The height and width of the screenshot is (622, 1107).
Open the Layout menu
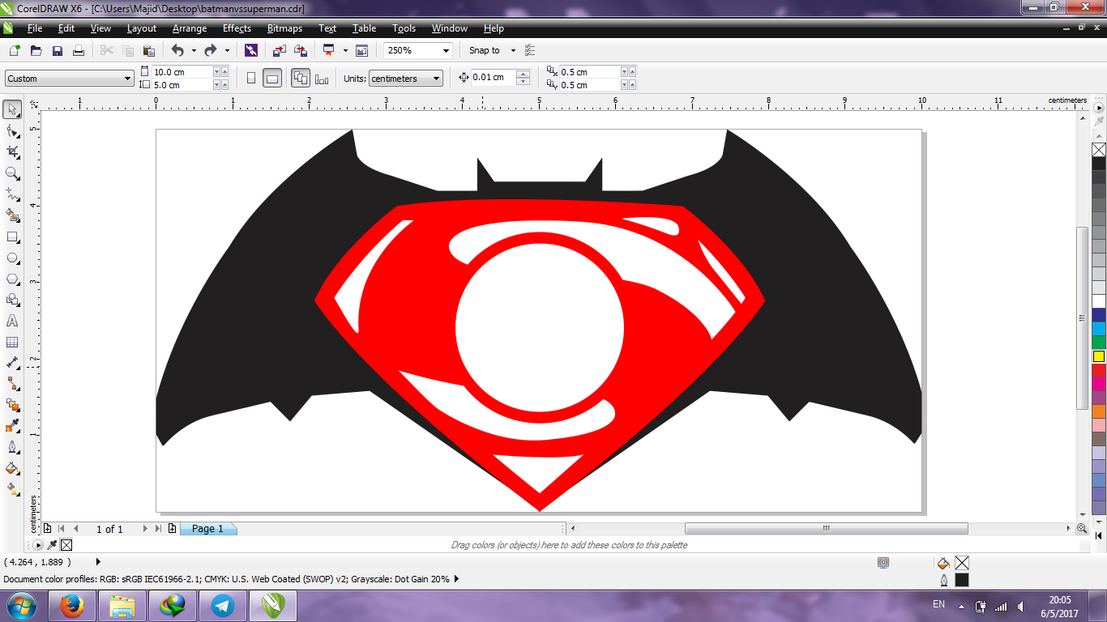142,28
